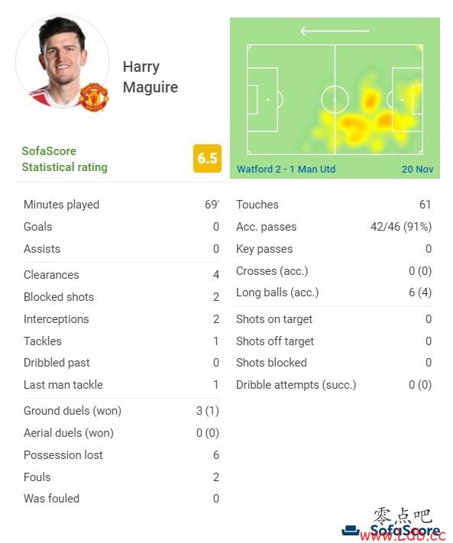Click the Possession lost stat

coord(121,455)
